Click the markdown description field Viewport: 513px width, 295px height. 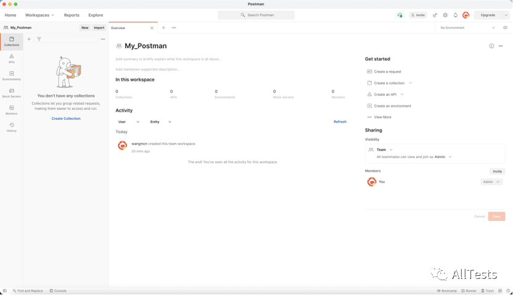147,69
